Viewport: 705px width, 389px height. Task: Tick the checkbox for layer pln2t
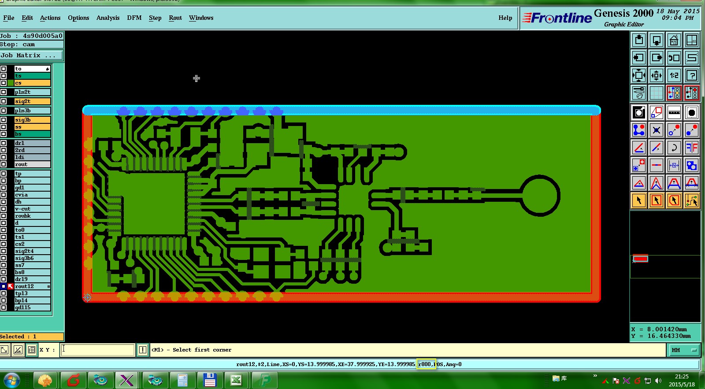click(x=4, y=92)
